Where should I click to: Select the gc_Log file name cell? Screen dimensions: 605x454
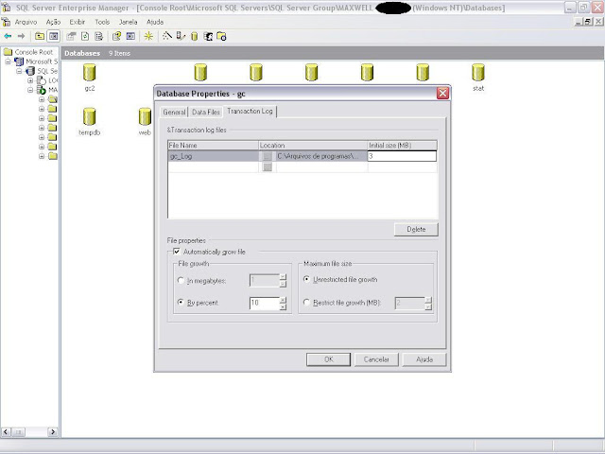(x=214, y=156)
